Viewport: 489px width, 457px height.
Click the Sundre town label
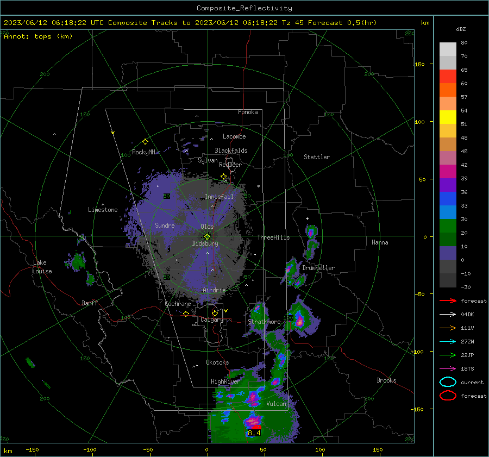coord(165,225)
